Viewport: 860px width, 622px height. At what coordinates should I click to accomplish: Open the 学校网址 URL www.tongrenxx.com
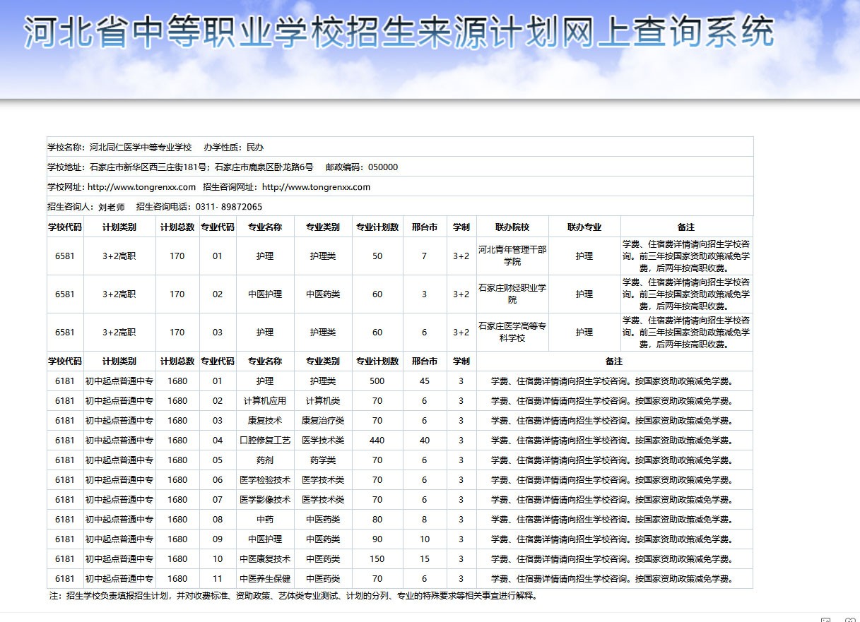(x=141, y=187)
